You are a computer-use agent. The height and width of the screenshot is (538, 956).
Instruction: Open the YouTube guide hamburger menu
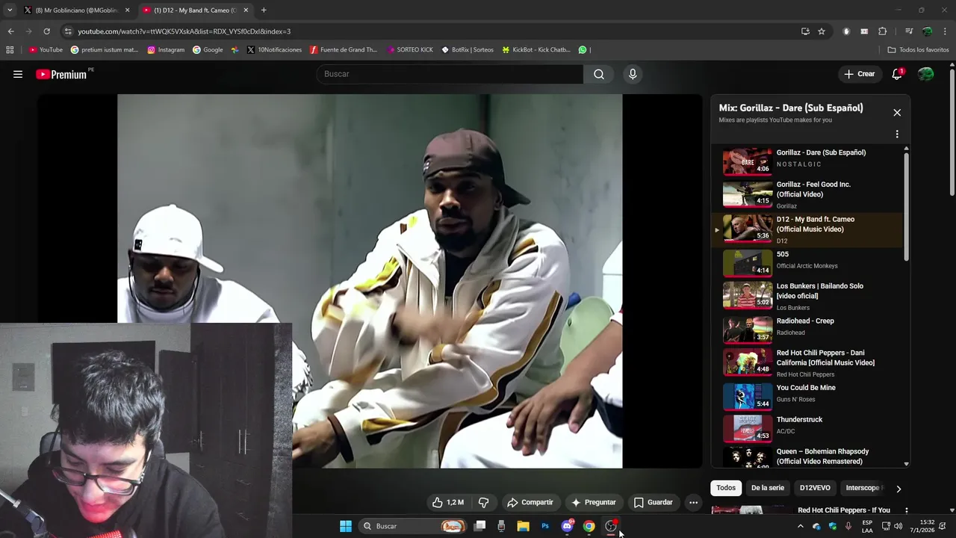[18, 74]
